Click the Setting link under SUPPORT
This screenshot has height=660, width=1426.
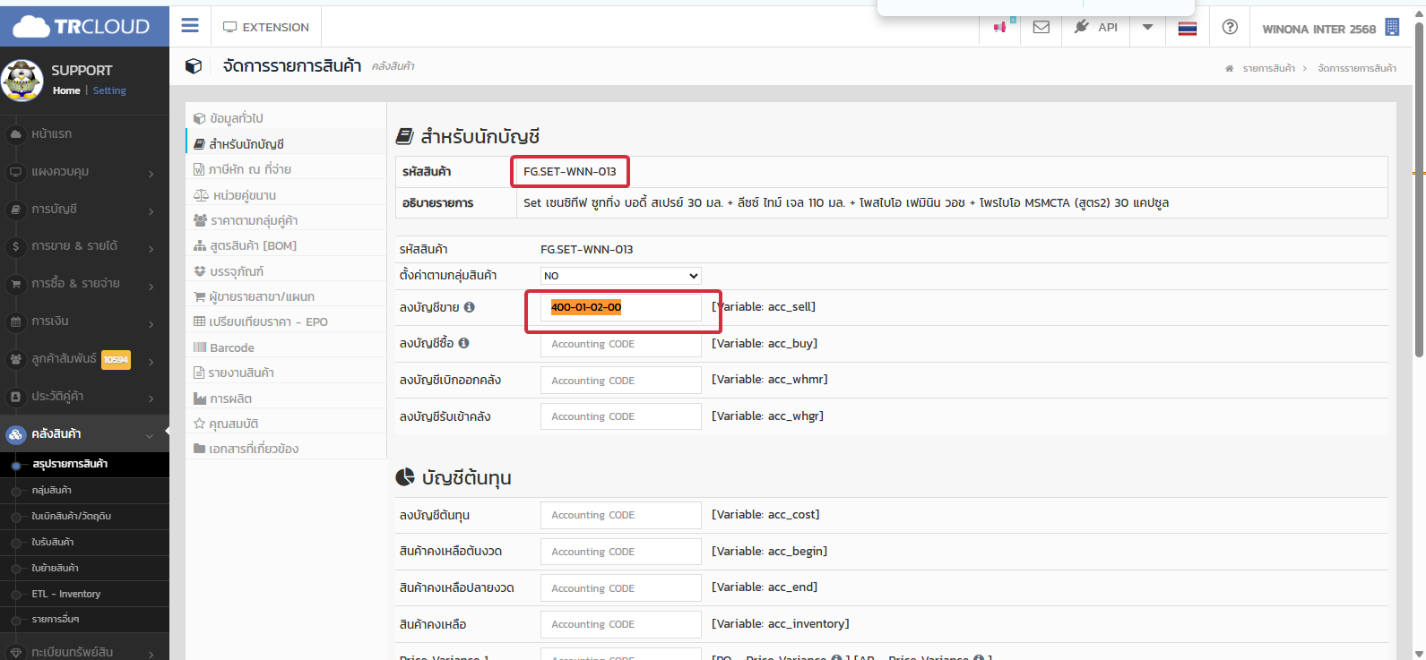(x=109, y=90)
